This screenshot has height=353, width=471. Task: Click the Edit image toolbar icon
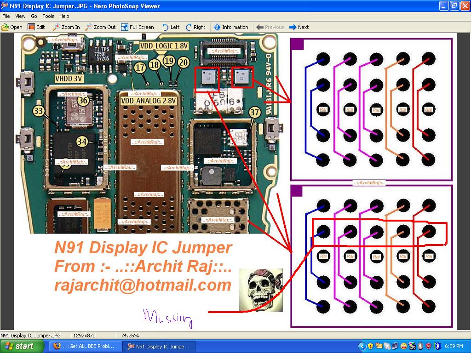[x=31, y=27]
